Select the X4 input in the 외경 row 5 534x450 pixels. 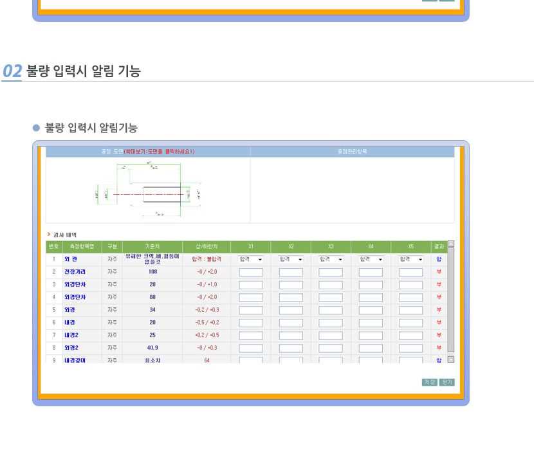pos(371,310)
